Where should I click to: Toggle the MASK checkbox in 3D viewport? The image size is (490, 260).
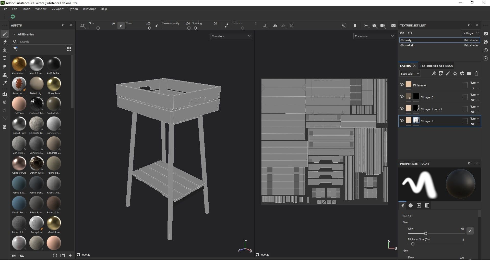pyautogui.click(x=78, y=255)
